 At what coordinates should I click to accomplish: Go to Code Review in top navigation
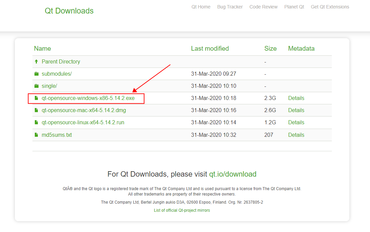point(263,7)
